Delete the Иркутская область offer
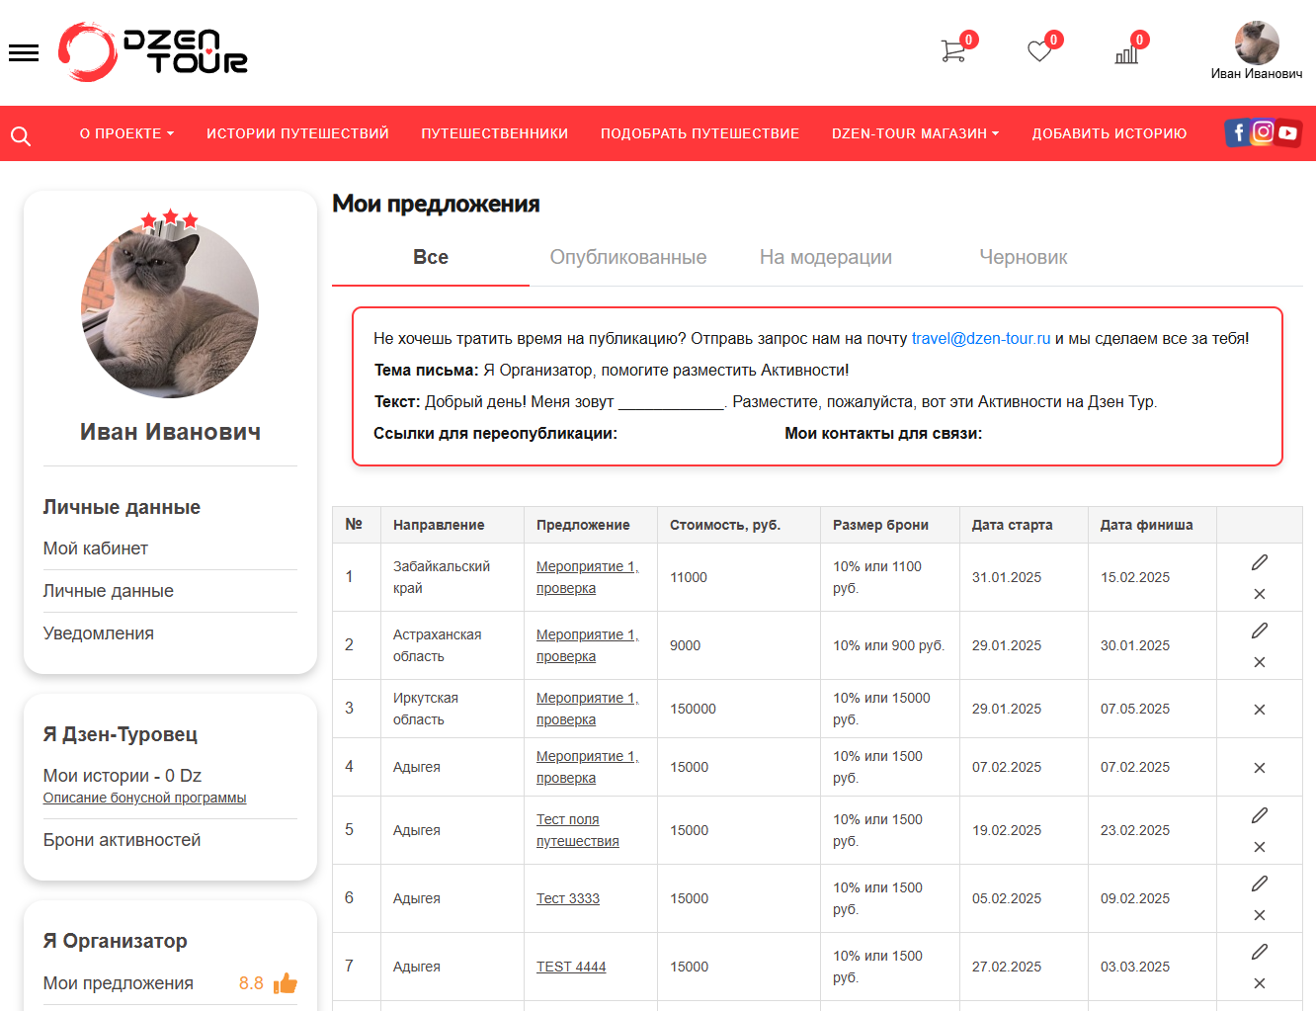Viewport: 1316px width, 1011px height. pyautogui.click(x=1260, y=710)
